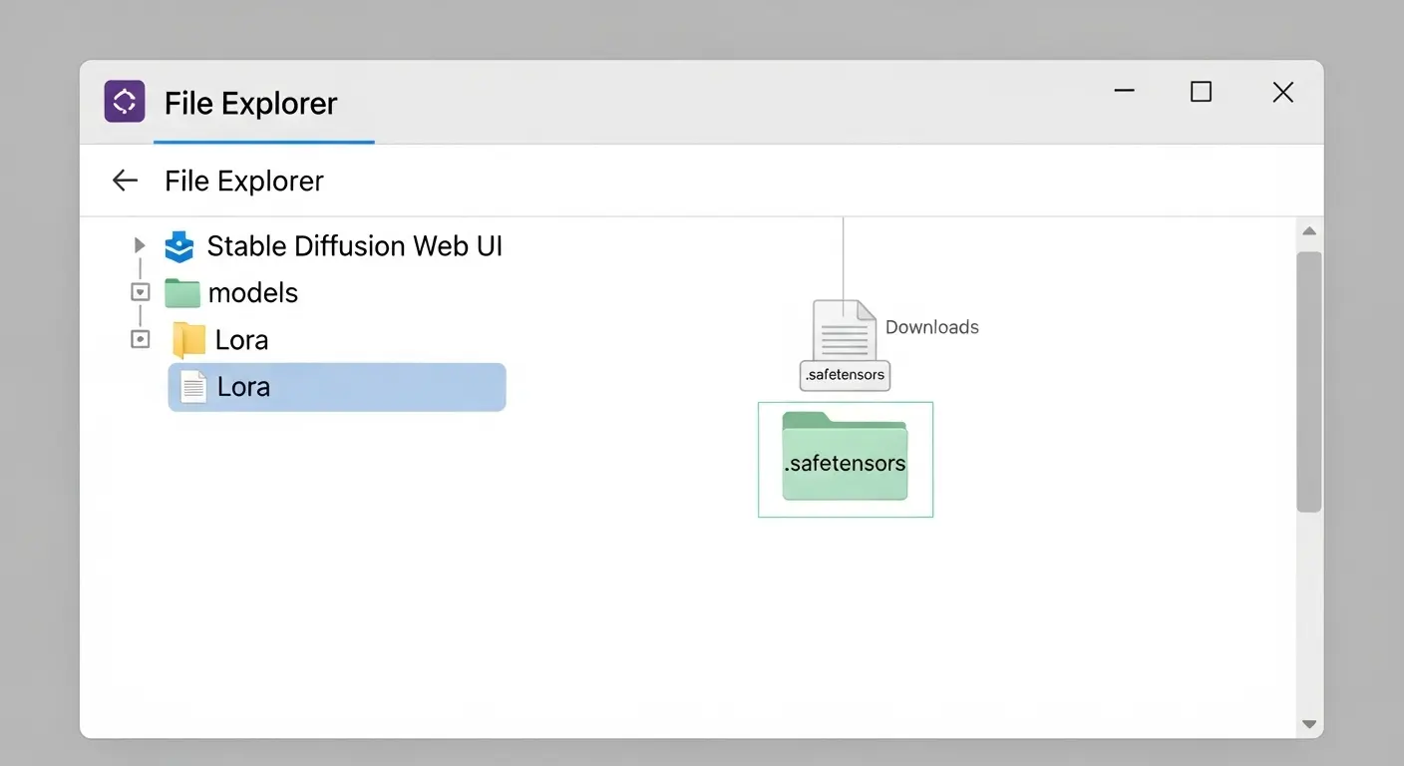Click the yellow Lora folder icon
1404x766 pixels.
188,340
